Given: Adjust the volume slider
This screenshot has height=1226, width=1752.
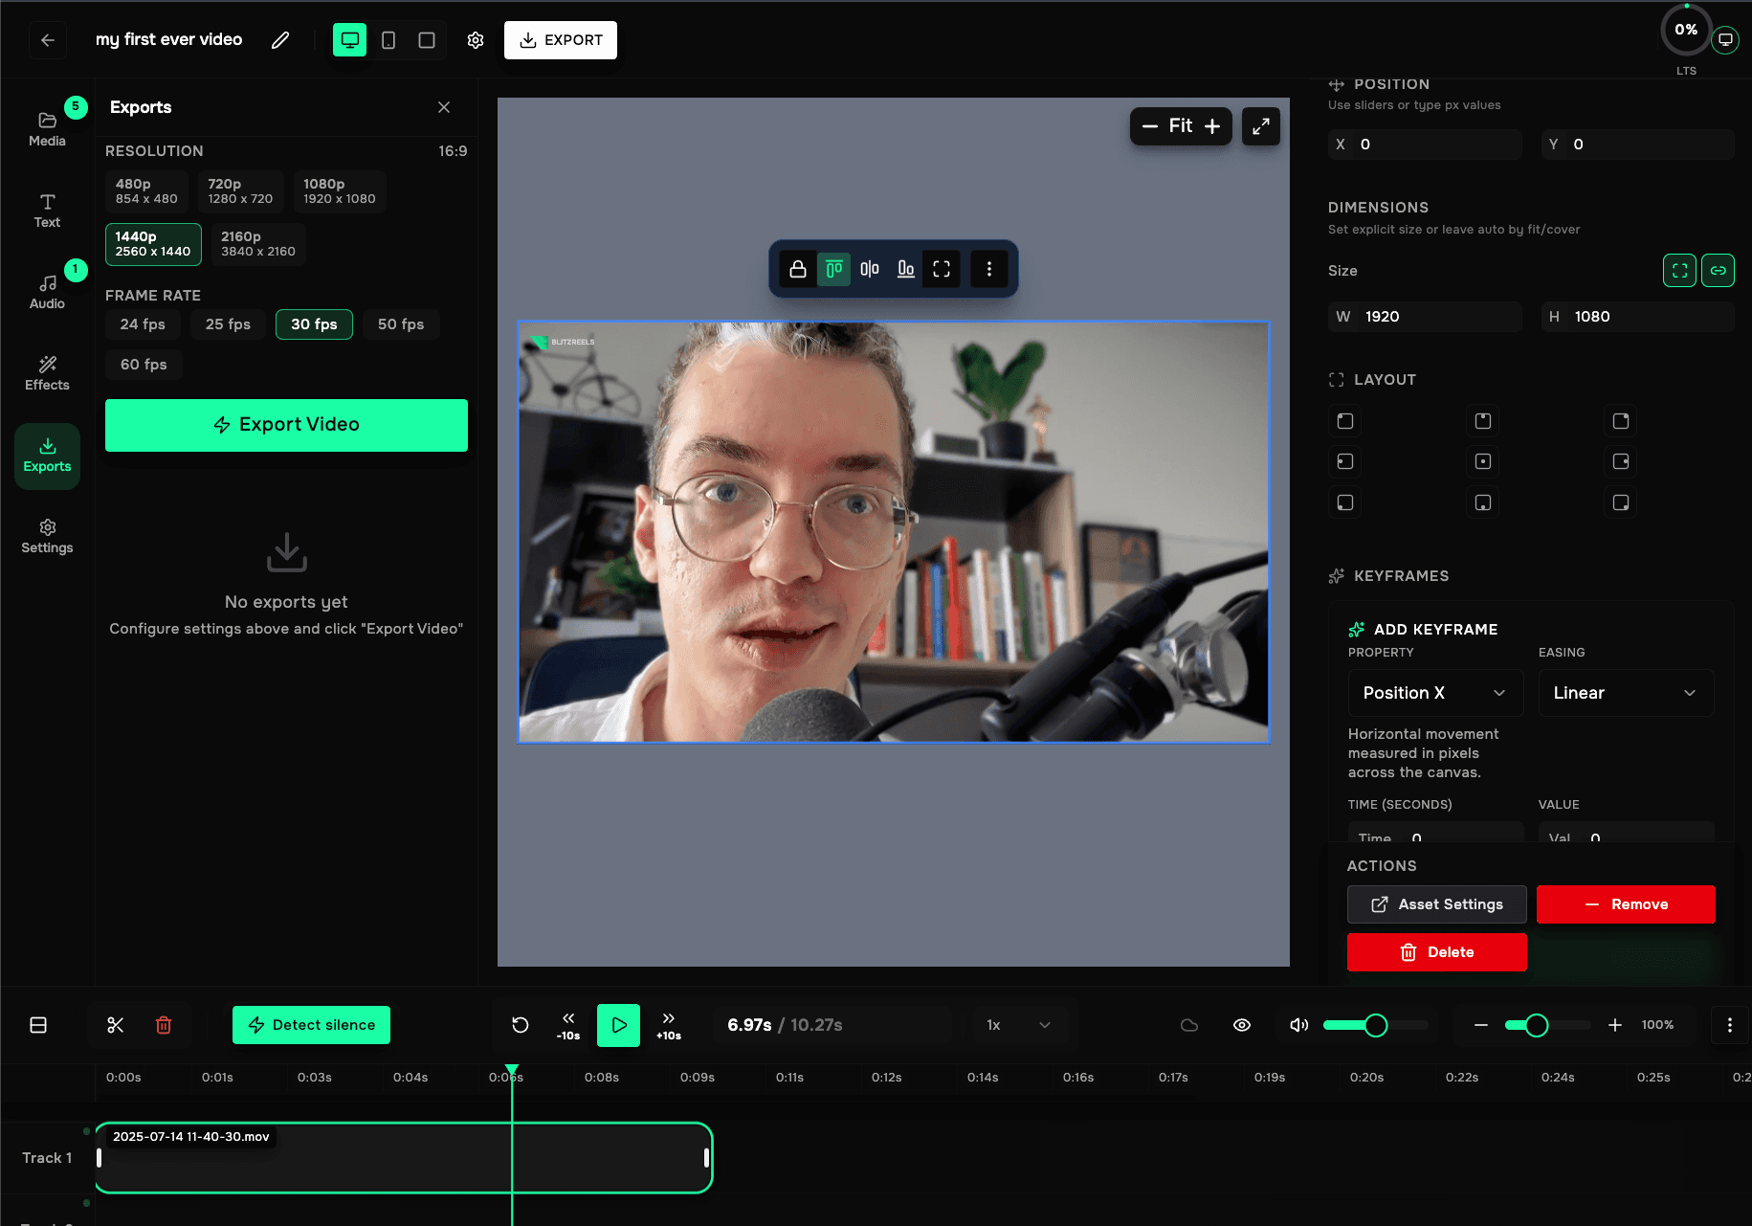Looking at the screenshot, I should click(1375, 1024).
